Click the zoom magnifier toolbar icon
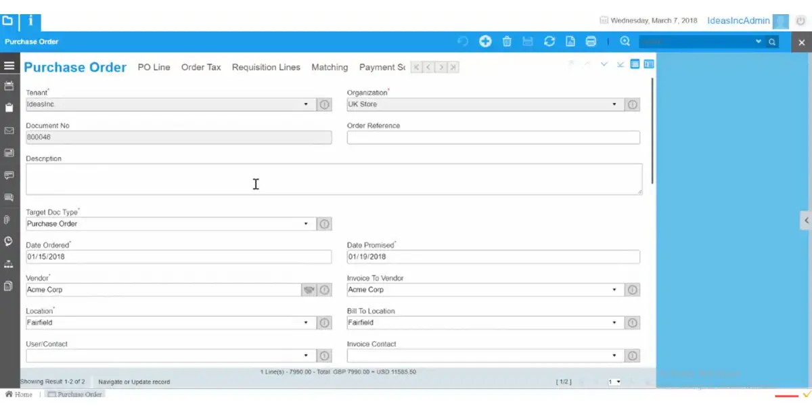This screenshot has height=406, width=812. pyautogui.click(x=625, y=41)
